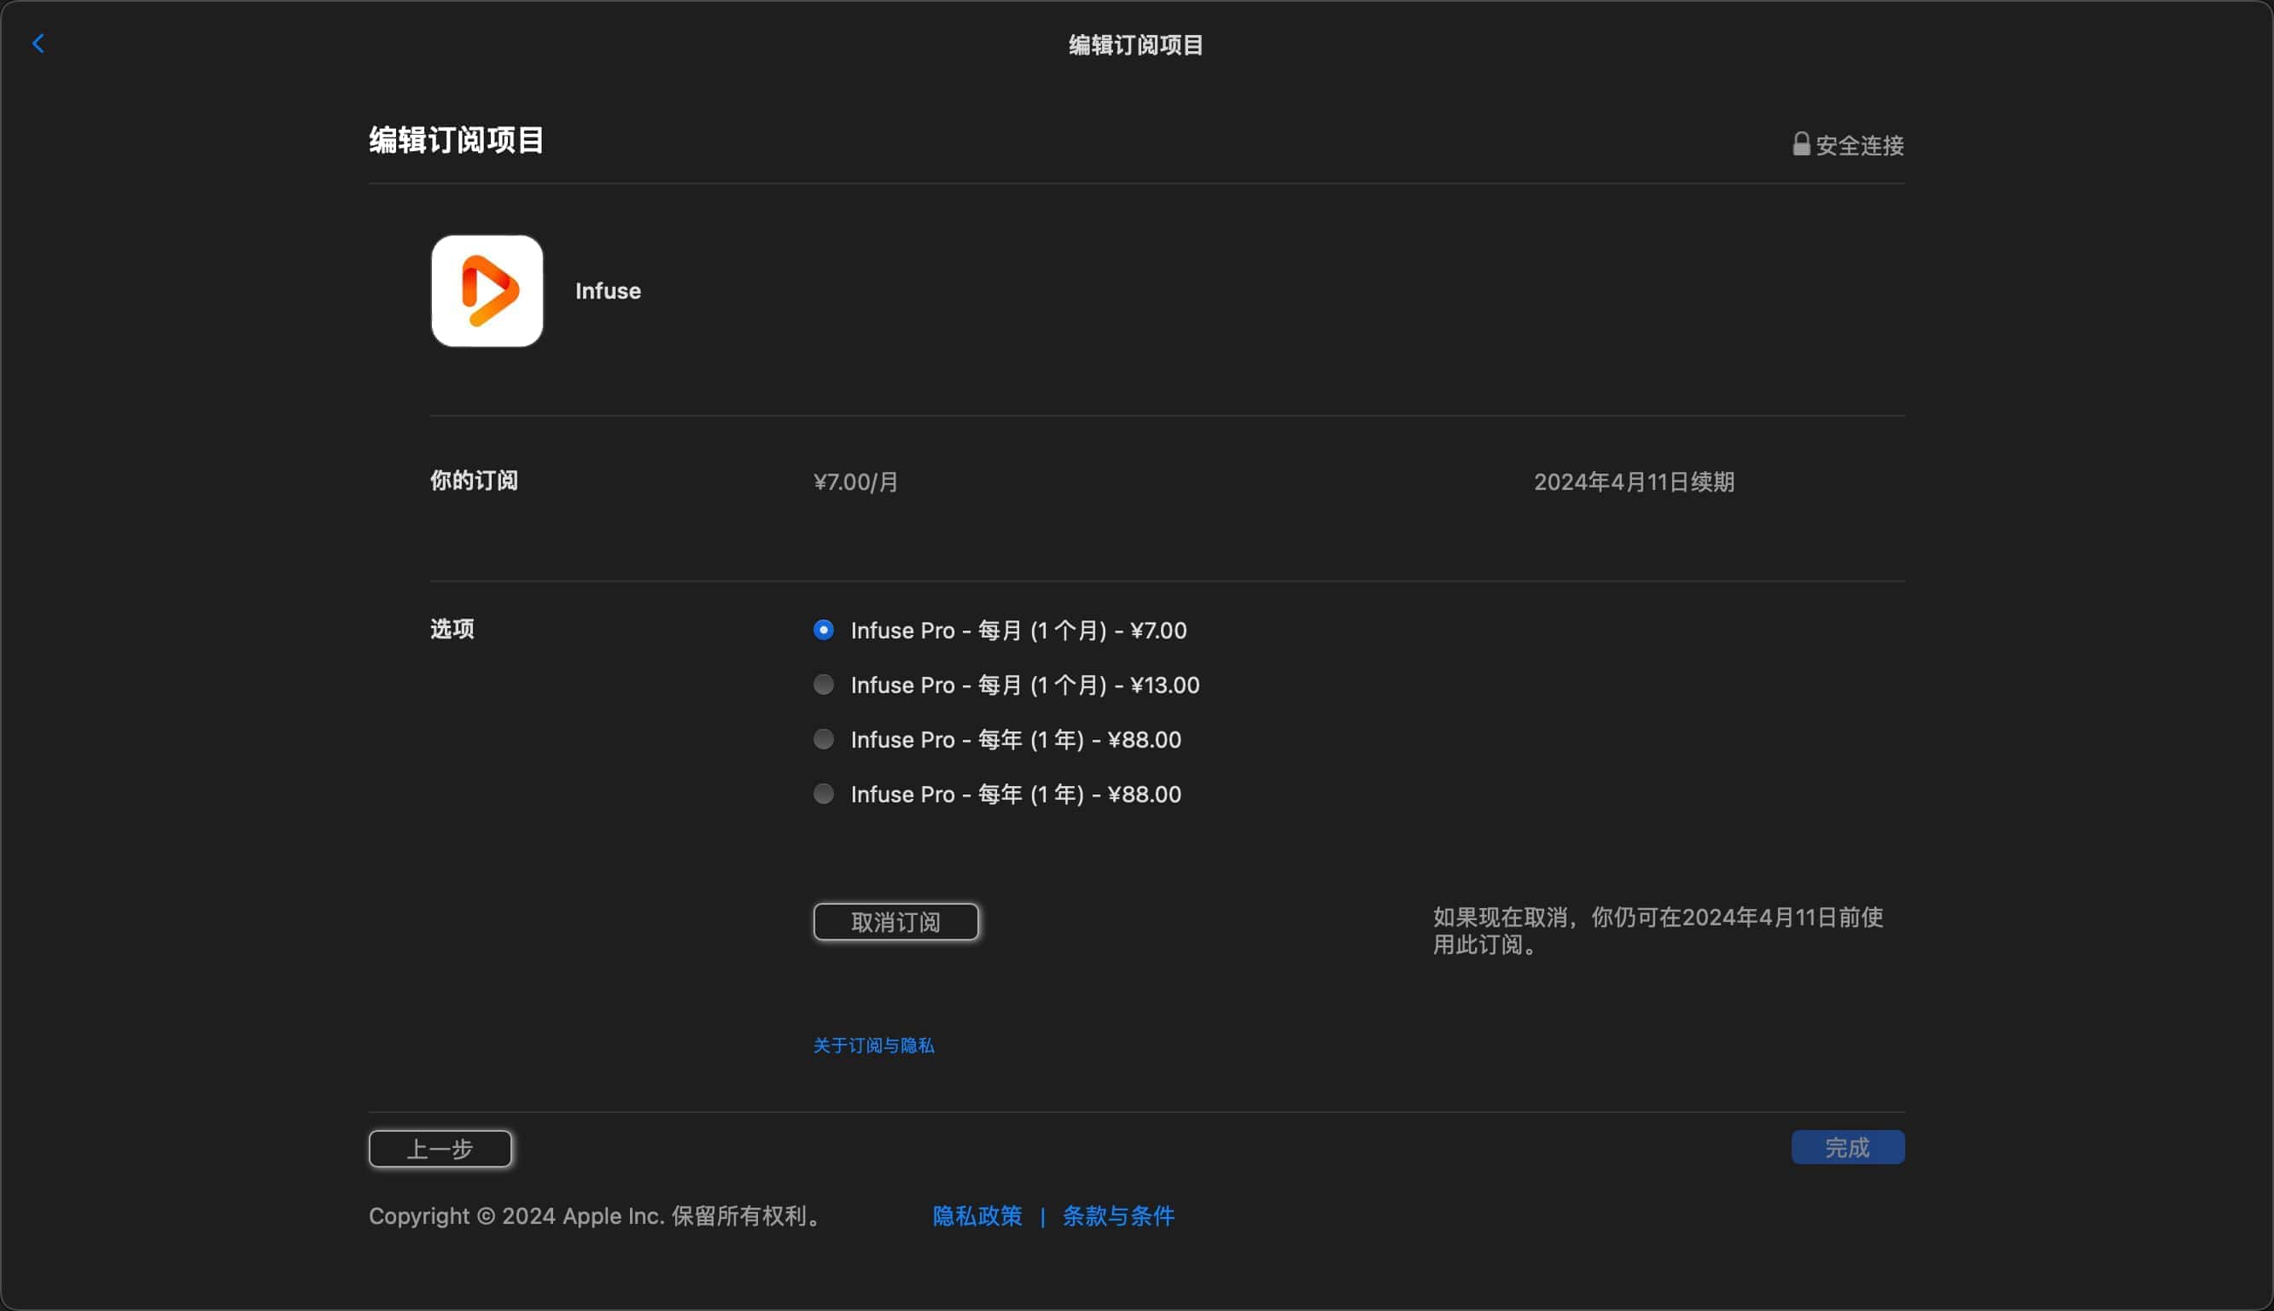Open the 关于订阅与隐私 link
This screenshot has height=1311, width=2274.
pyautogui.click(x=873, y=1046)
